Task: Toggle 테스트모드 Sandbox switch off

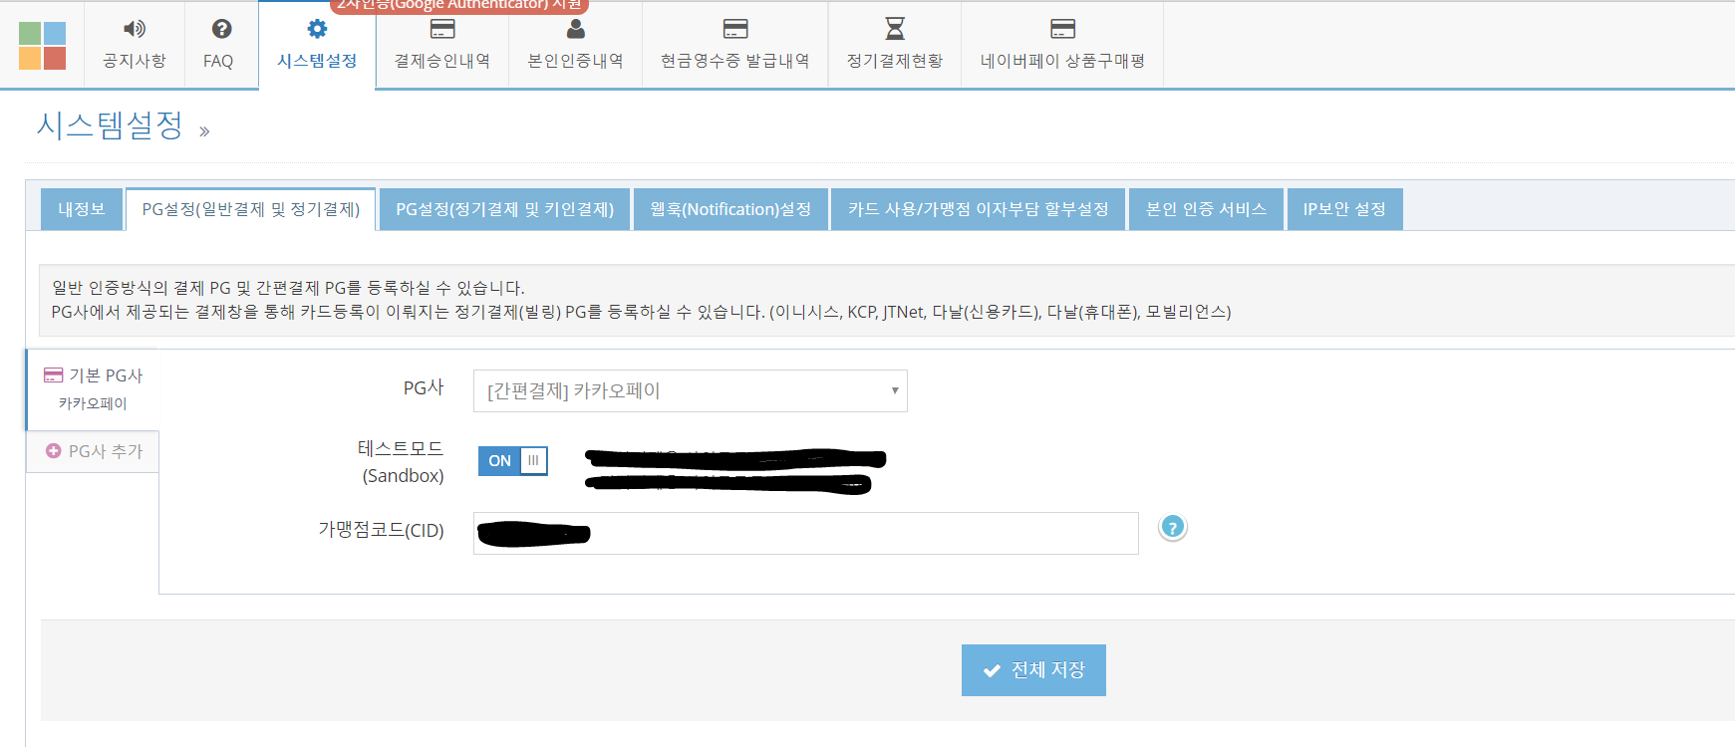Action: click(512, 460)
